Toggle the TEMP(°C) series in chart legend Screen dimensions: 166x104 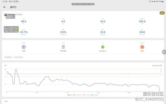(78, 95)
